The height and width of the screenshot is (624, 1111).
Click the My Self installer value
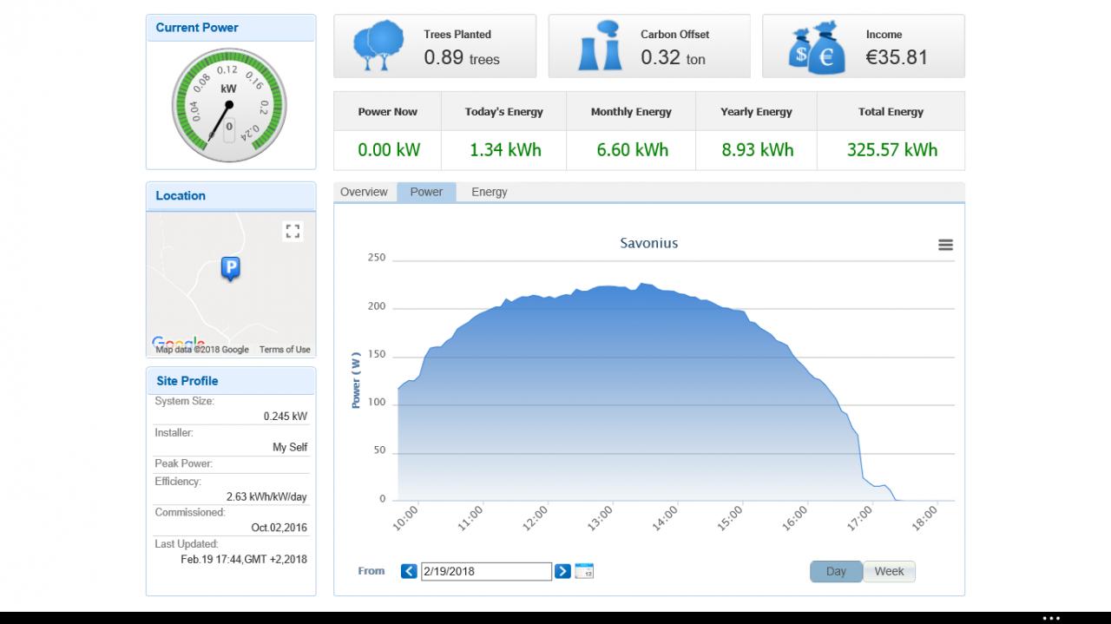pos(290,447)
